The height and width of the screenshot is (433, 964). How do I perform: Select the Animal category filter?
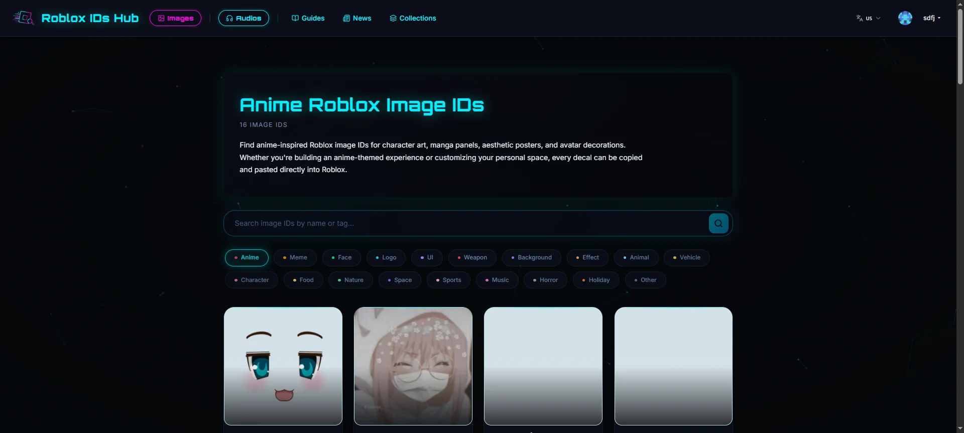click(636, 258)
